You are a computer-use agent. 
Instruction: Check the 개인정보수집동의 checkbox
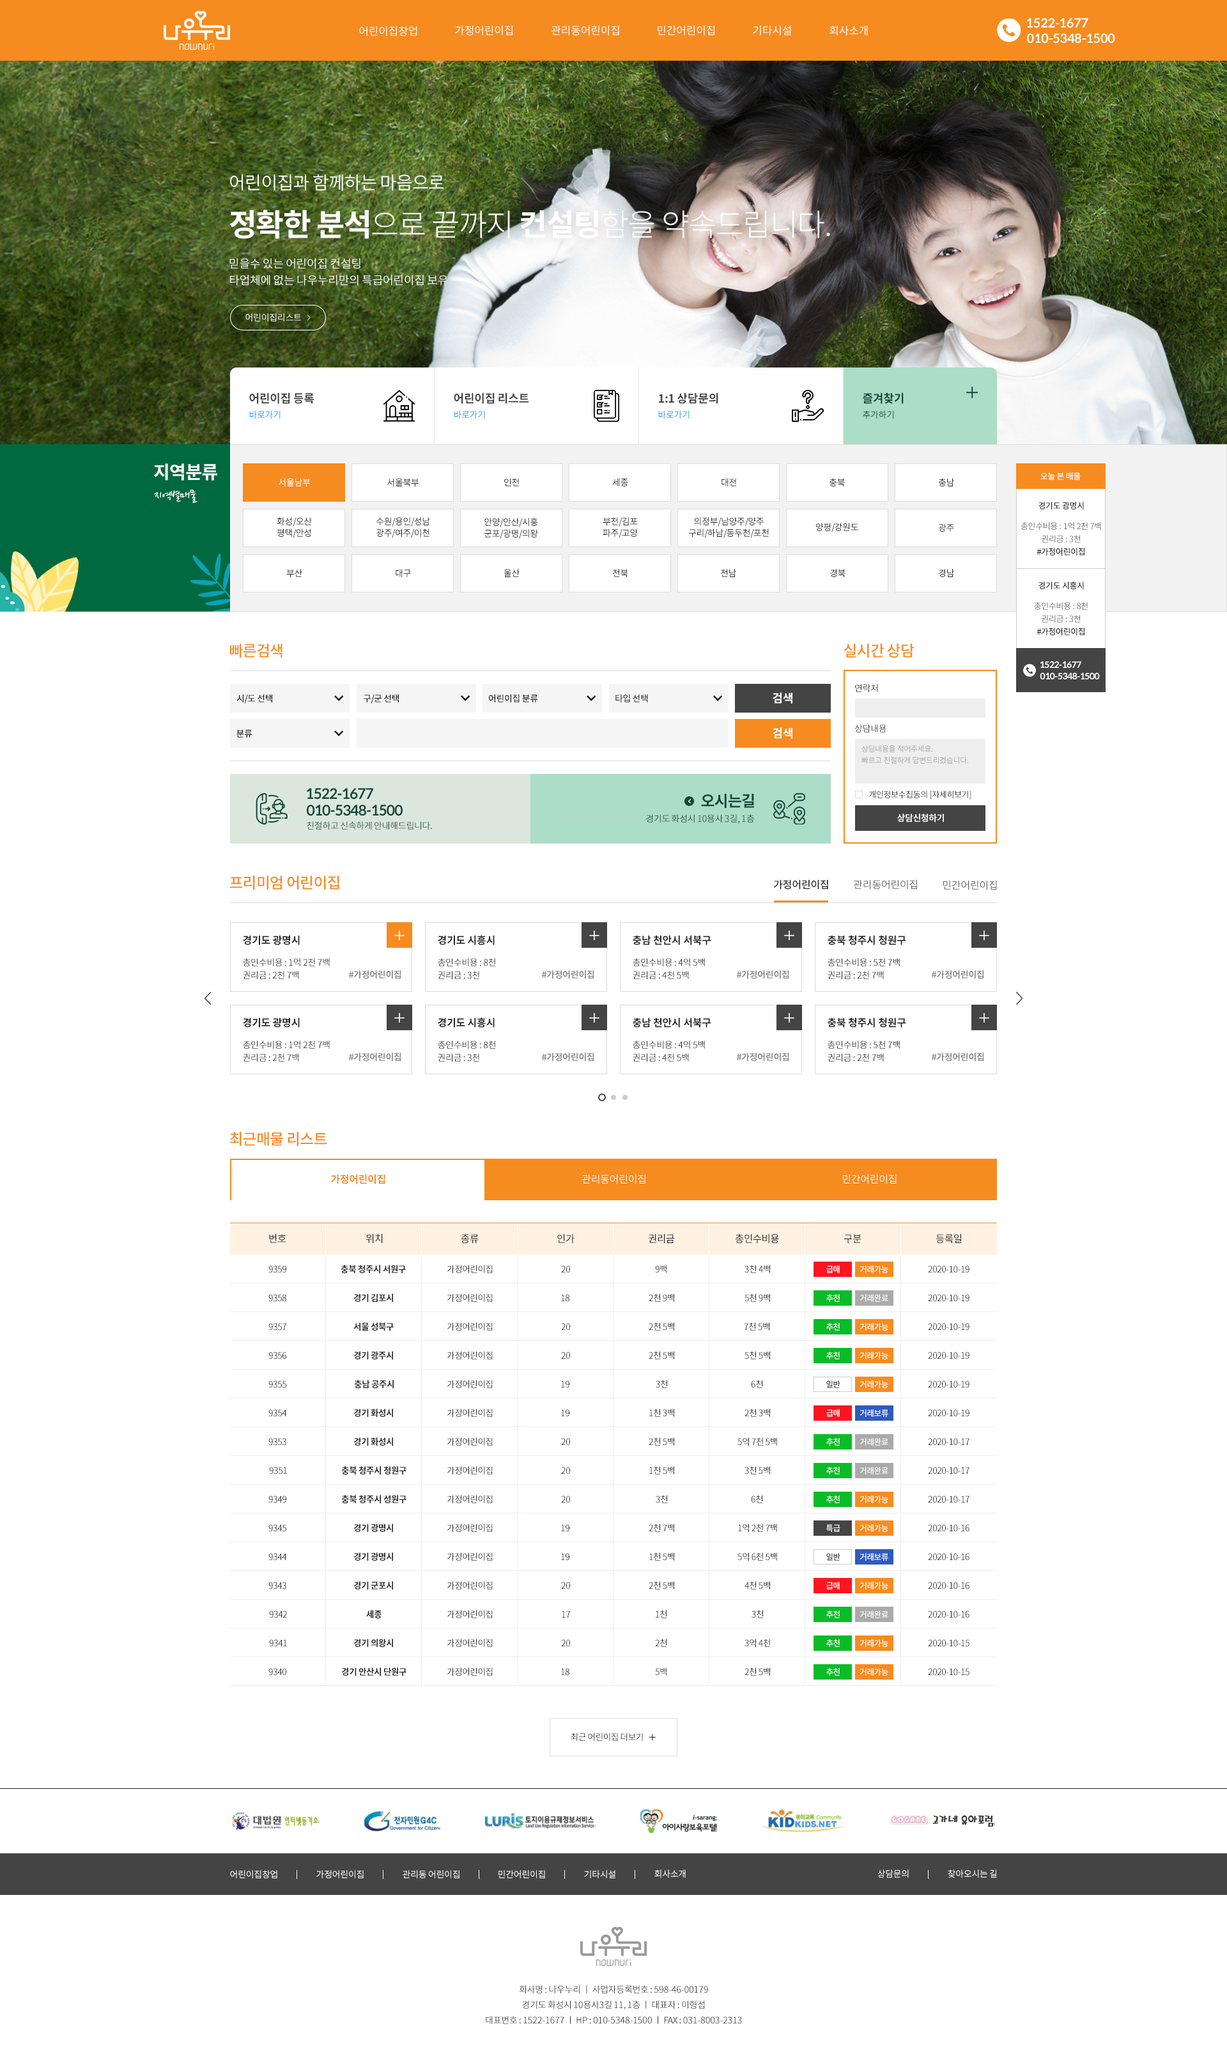point(859,794)
